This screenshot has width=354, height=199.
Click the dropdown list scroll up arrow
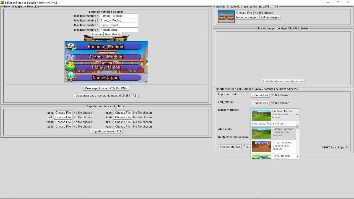298,123
